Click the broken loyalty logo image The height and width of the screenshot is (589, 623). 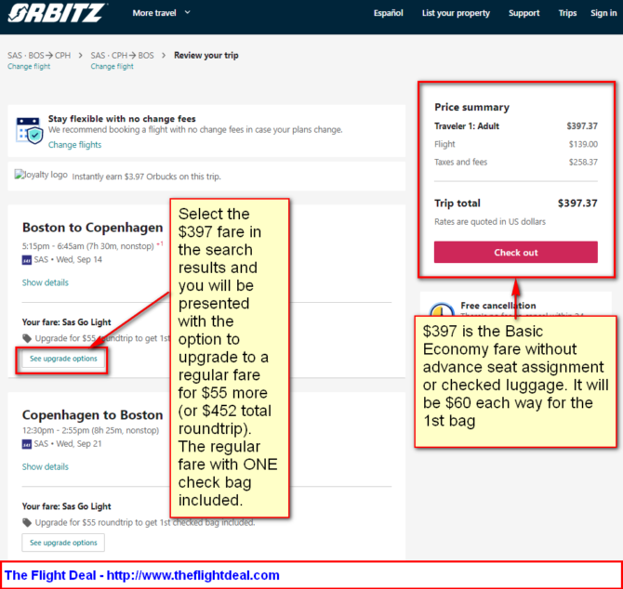41,175
